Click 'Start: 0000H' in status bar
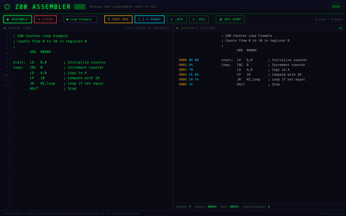 206,207
